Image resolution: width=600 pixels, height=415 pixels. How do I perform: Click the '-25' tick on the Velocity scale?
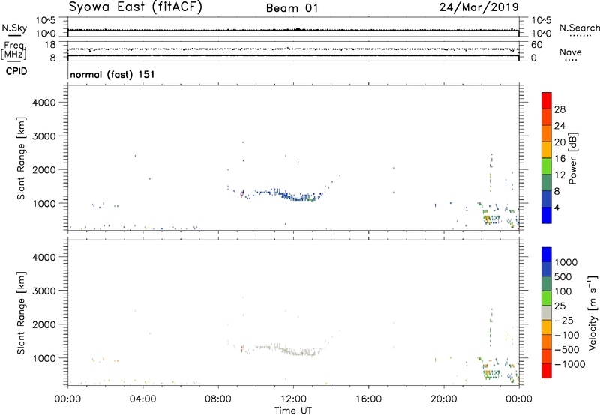click(564, 320)
